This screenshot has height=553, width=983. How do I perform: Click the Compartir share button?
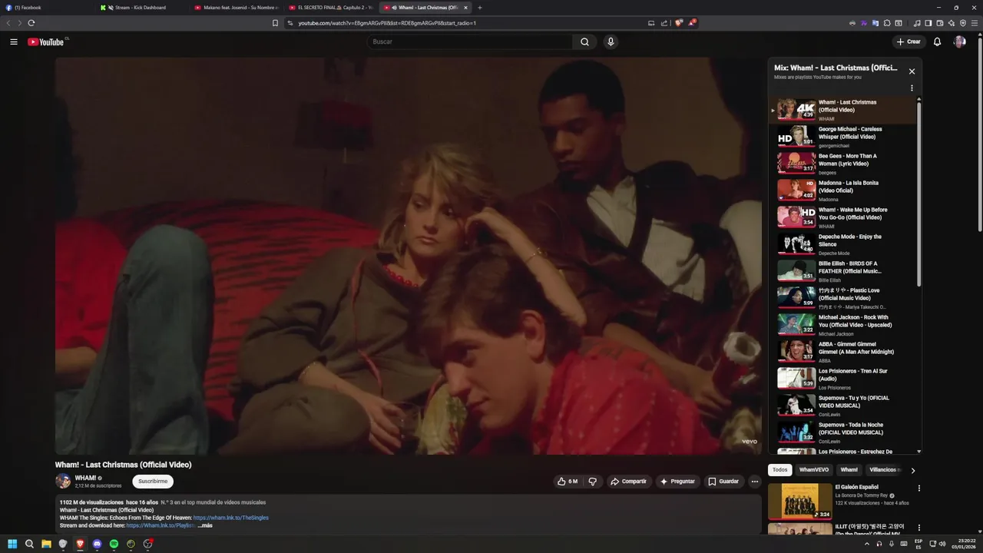(628, 482)
